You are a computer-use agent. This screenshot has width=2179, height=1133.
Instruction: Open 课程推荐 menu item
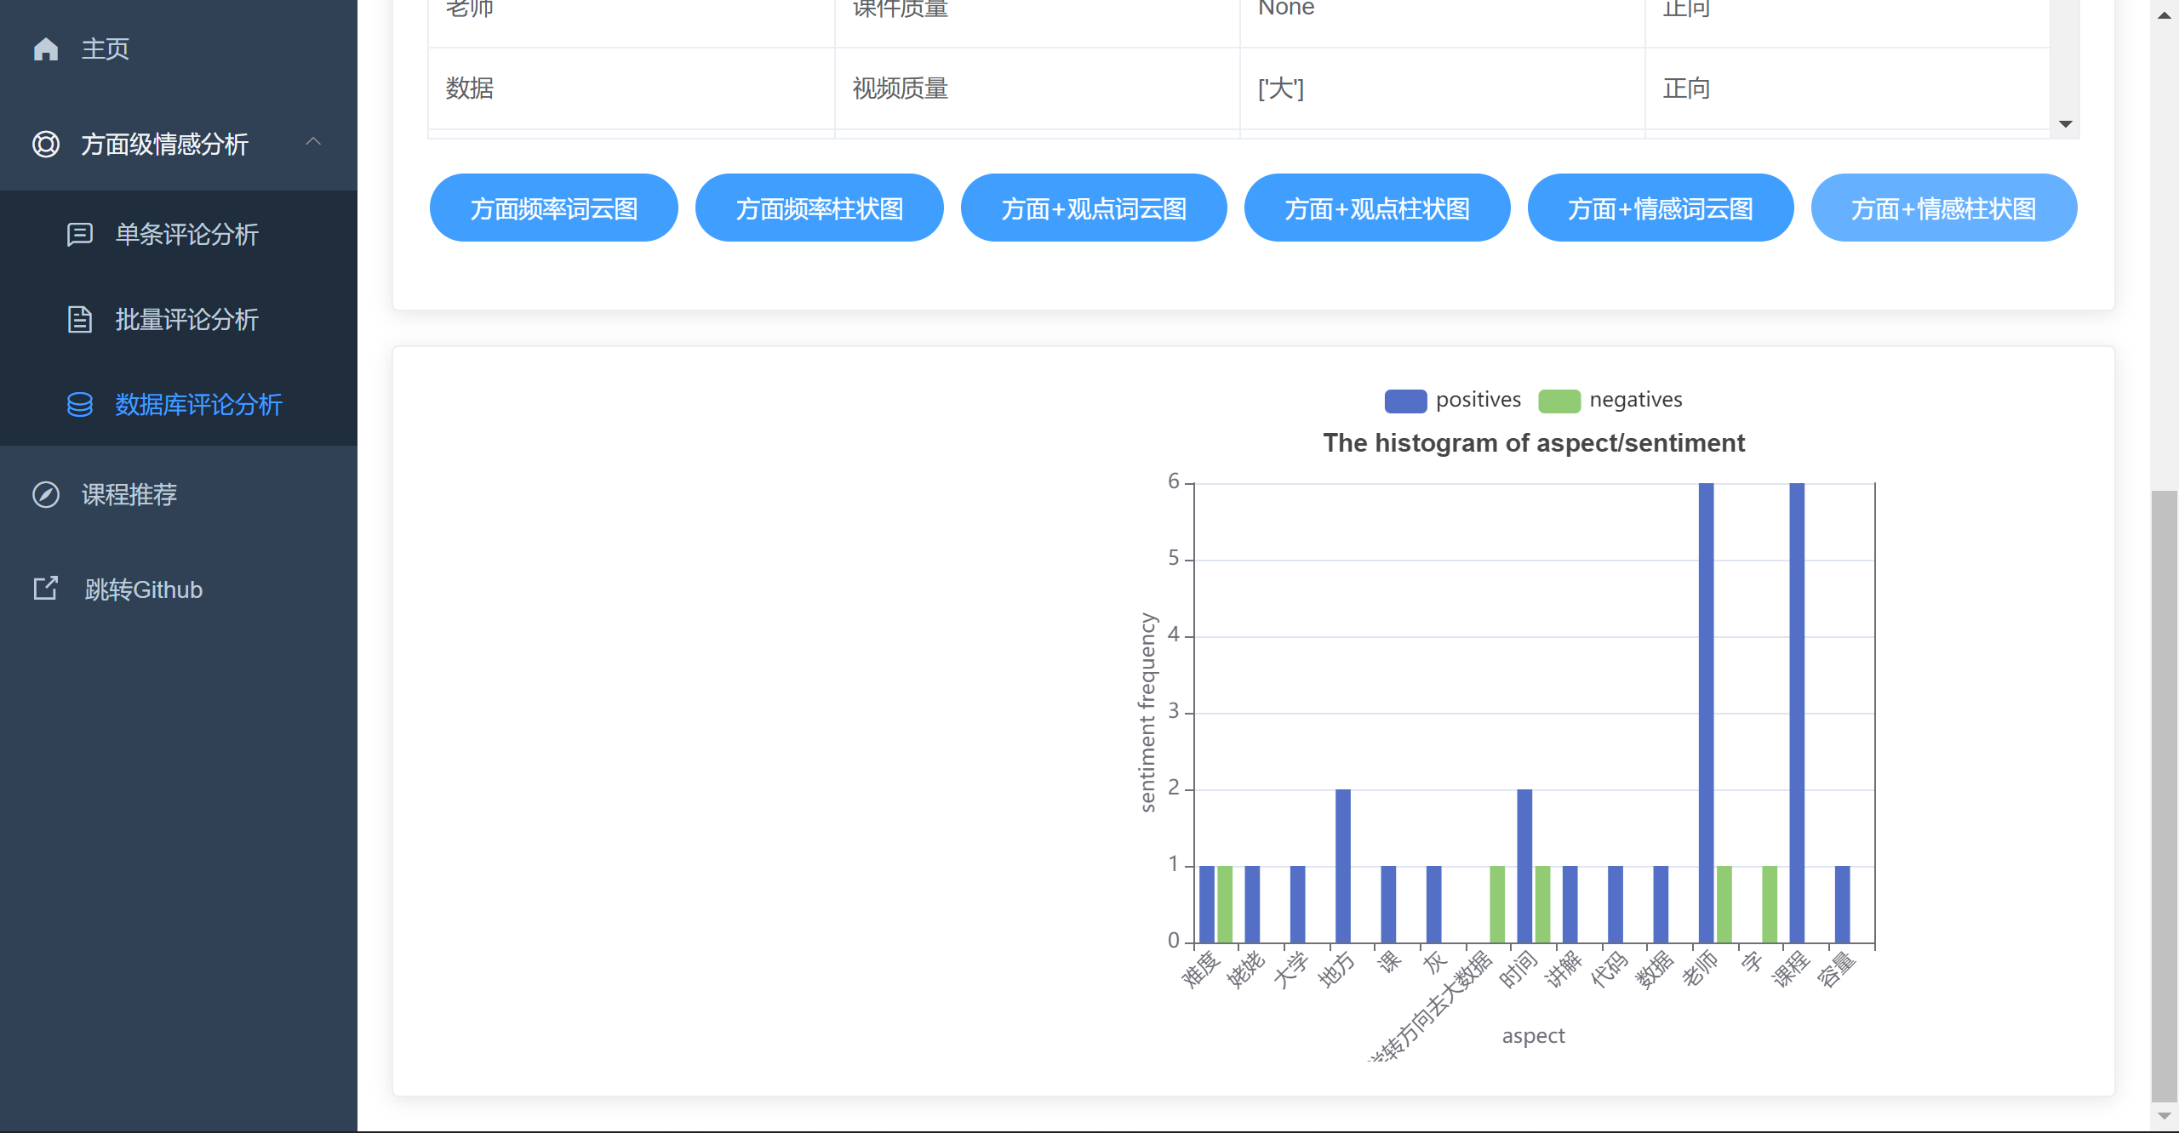129,494
